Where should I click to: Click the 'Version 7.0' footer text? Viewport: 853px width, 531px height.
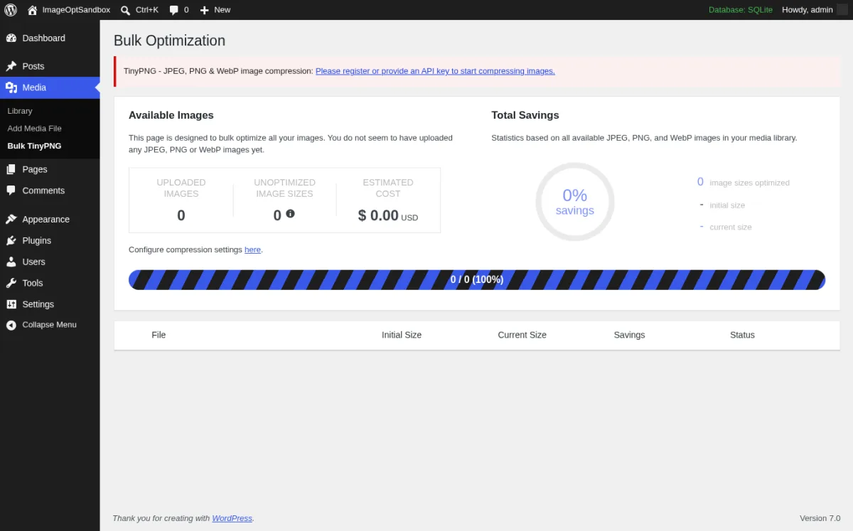820,518
